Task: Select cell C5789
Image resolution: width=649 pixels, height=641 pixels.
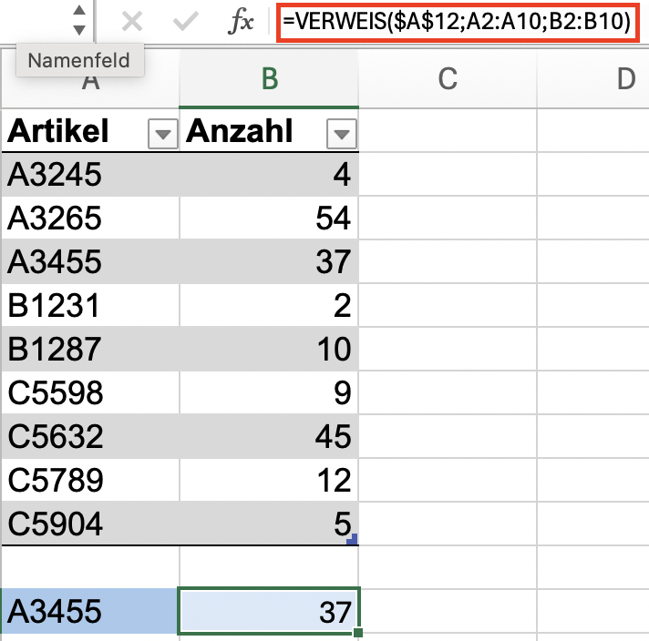Action: pyautogui.click(x=90, y=480)
